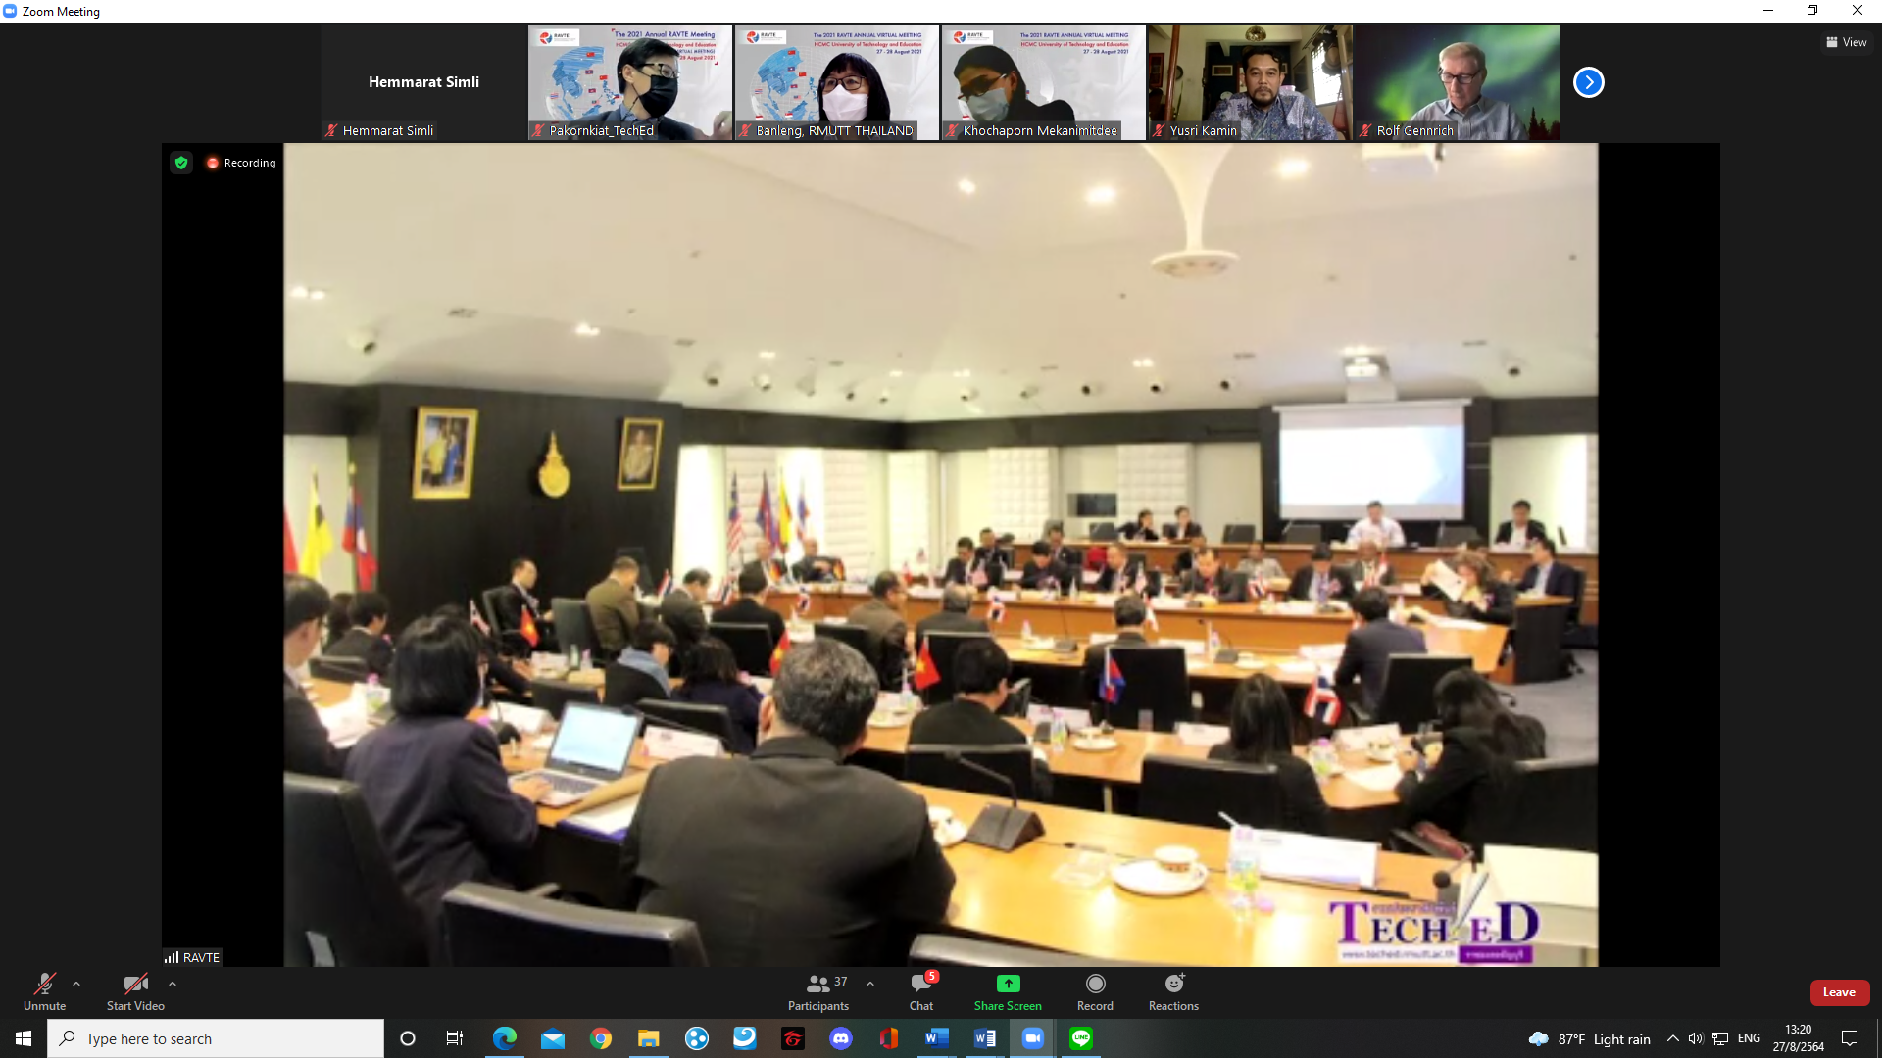The height and width of the screenshot is (1058, 1882).
Task: Open Discord from taskbar
Action: tap(841, 1038)
